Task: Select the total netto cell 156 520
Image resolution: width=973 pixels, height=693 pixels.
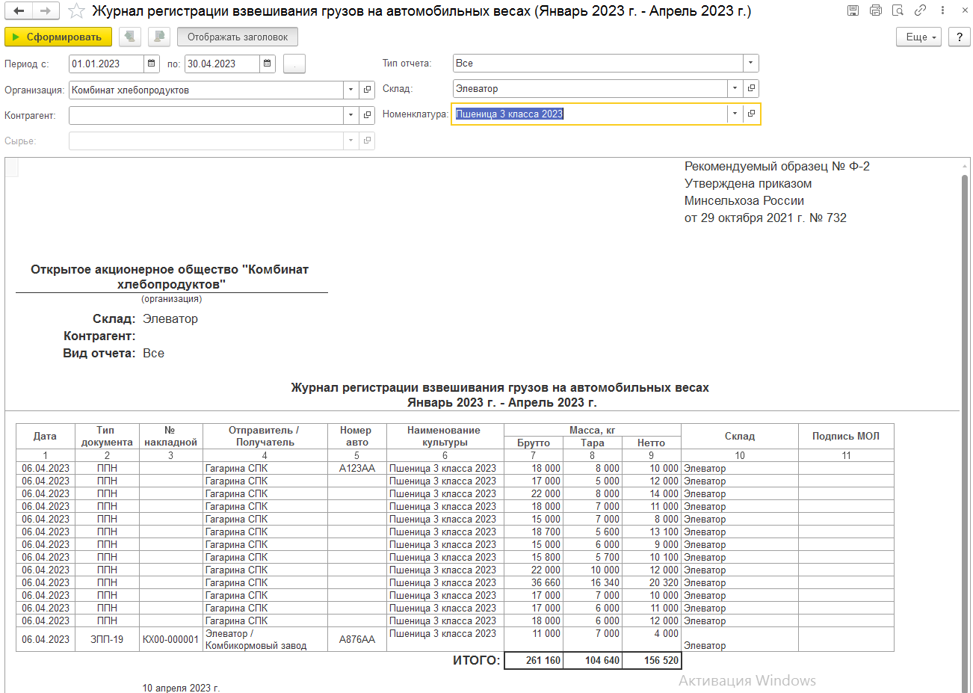Action: click(652, 660)
